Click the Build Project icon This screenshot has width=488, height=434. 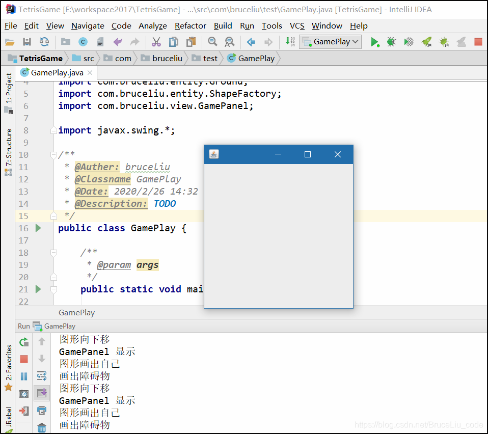290,41
